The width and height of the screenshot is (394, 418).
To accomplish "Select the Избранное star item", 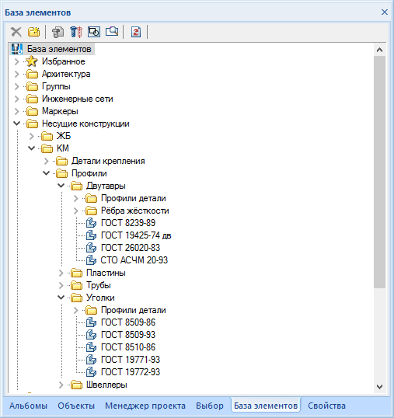I will (64, 61).
